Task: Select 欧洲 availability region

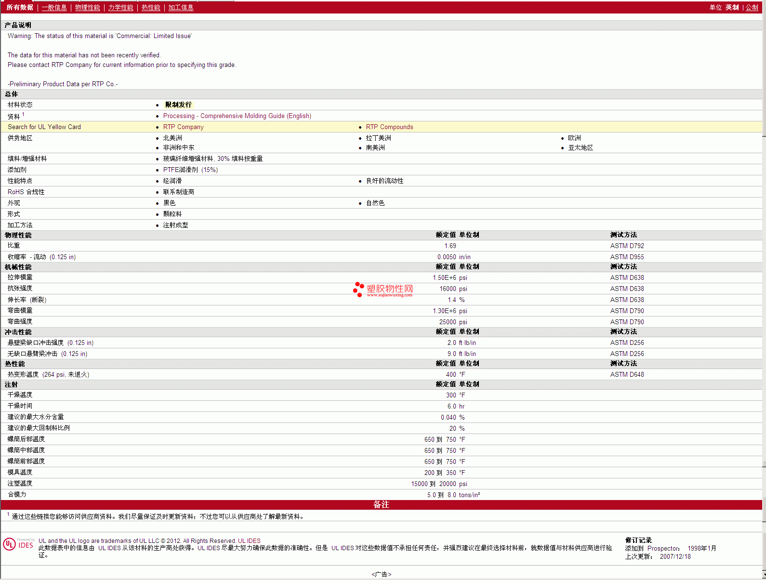Action: [x=574, y=138]
